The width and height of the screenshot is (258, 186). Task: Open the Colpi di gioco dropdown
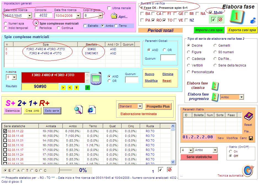coord(100,16)
